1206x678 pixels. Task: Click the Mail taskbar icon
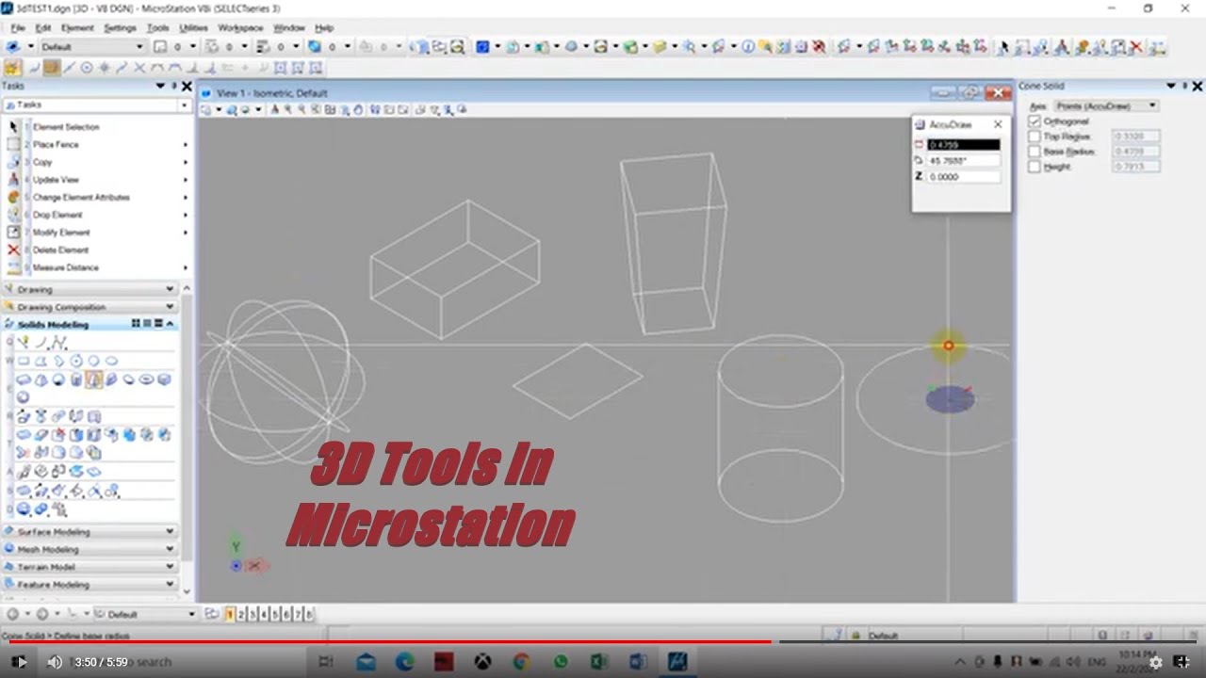pos(365,662)
